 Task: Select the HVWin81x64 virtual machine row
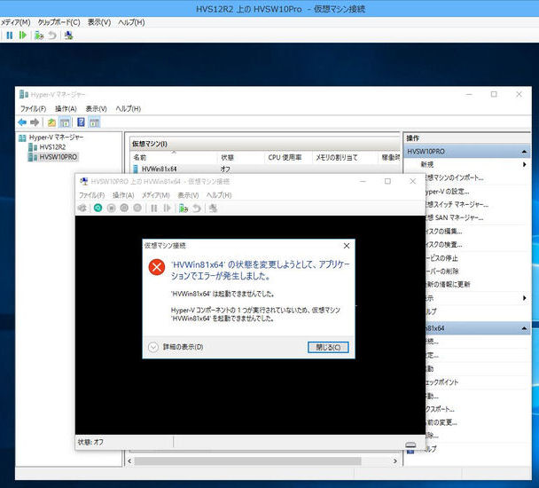265,169
